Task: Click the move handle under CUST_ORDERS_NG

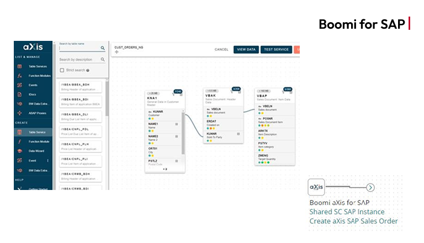Action: [x=116, y=52]
